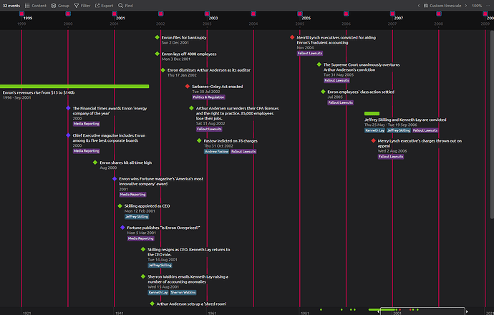The width and height of the screenshot is (494, 315).
Task: Click Jeffrey Skilling tag under Skilling appointed as CEO
Action: [x=137, y=217]
